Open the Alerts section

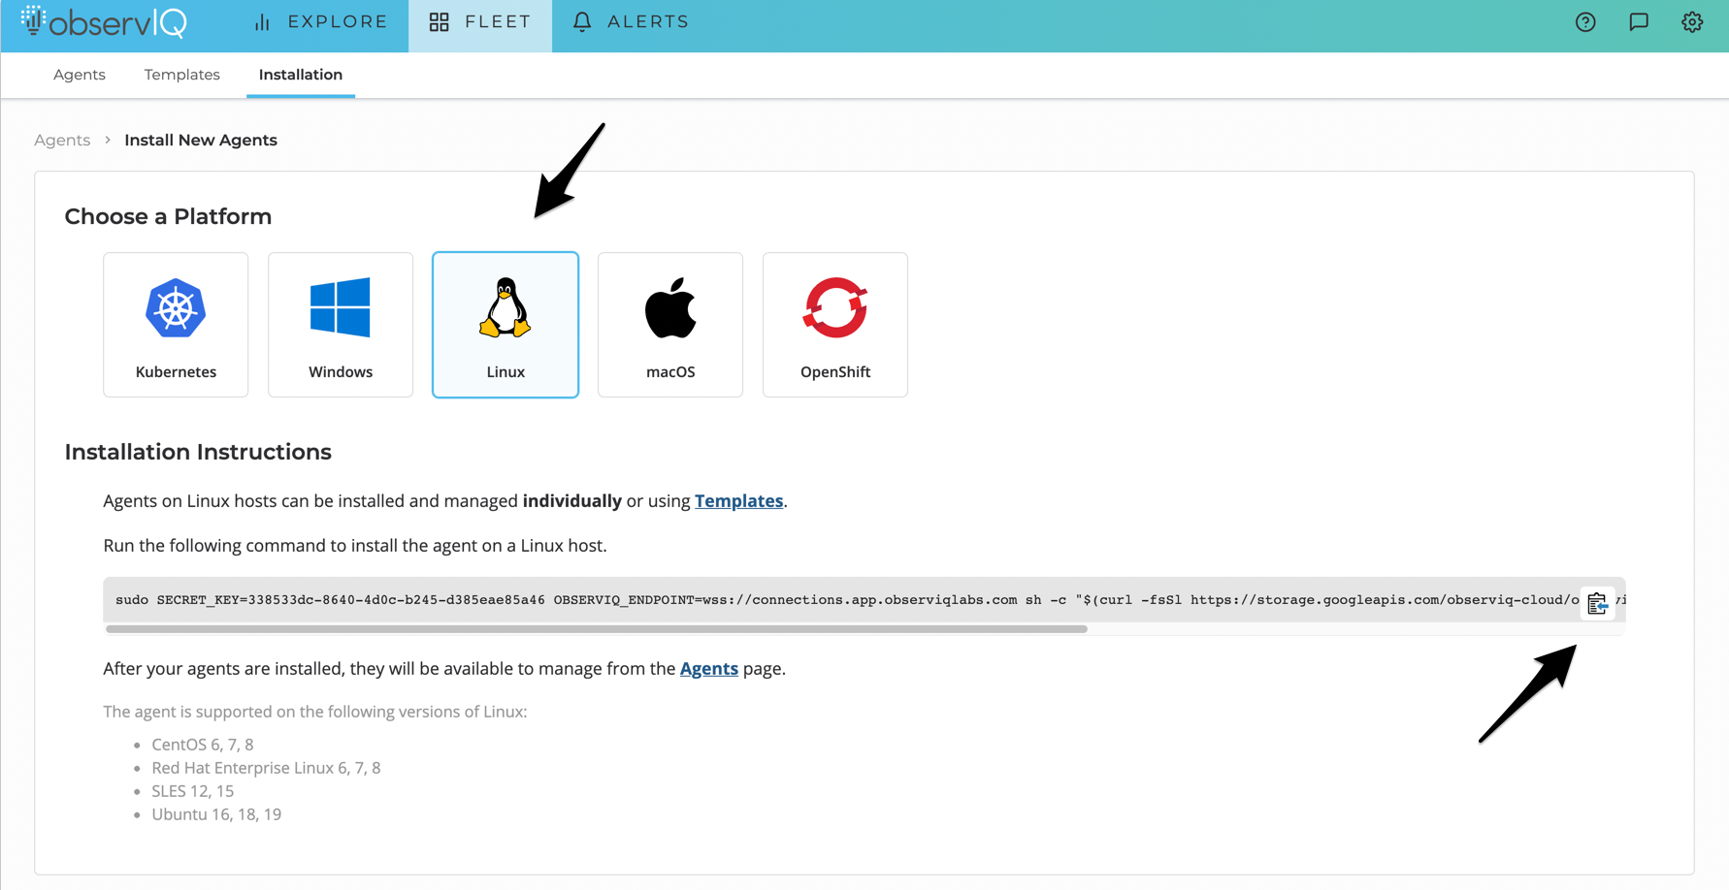[x=631, y=21]
